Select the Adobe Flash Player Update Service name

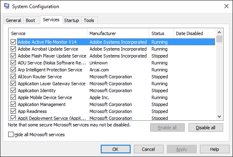pyautogui.click(x=52, y=56)
